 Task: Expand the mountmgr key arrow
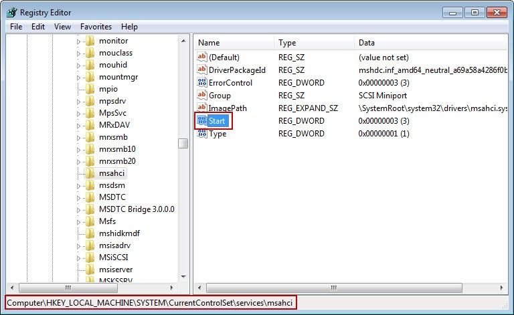pos(78,78)
